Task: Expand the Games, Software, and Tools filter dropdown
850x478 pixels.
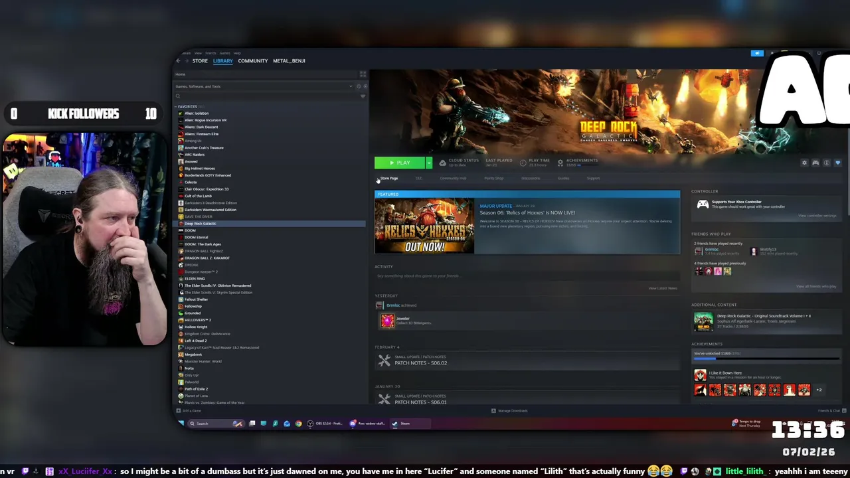Action: click(x=351, y=86)
